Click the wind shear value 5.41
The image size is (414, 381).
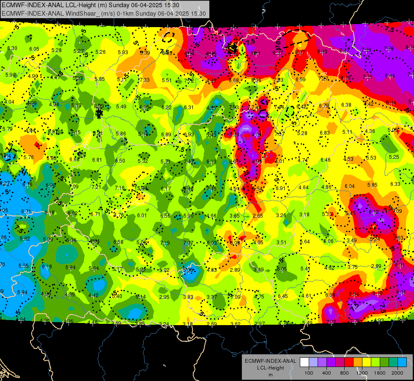coord(305,269)
